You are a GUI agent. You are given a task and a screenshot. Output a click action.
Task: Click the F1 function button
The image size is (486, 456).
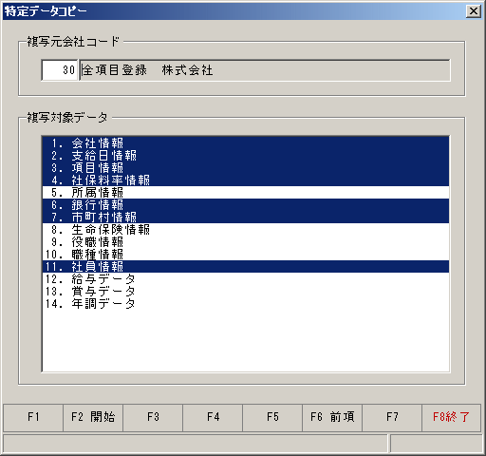coord(33,417)
